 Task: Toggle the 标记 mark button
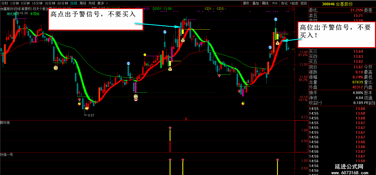pyautogui.click(x=284, y=3)
